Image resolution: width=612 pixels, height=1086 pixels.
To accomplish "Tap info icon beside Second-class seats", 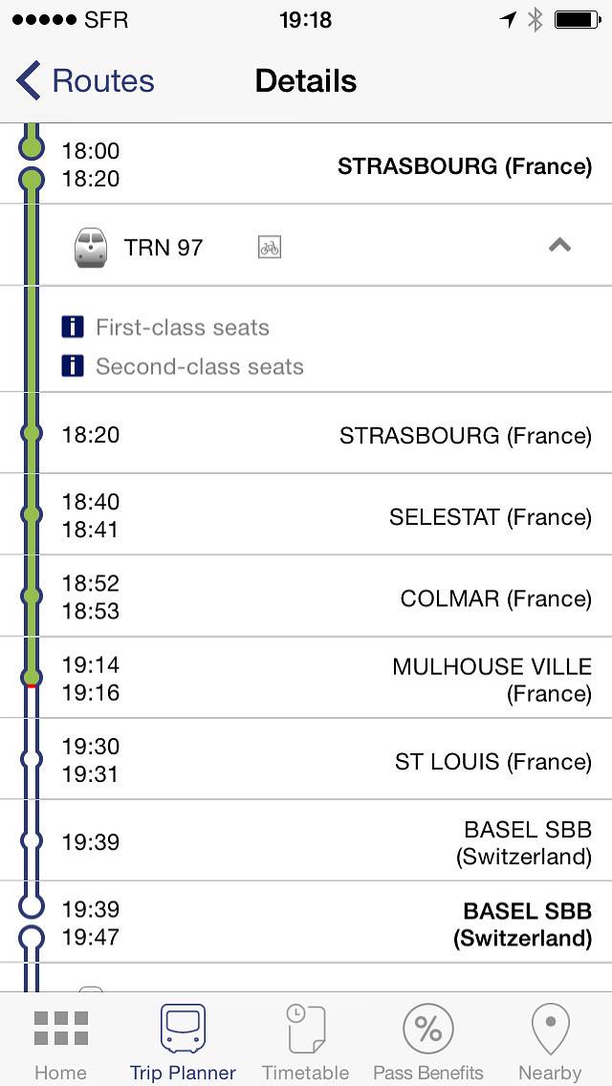I will click(x=73, y=366).
